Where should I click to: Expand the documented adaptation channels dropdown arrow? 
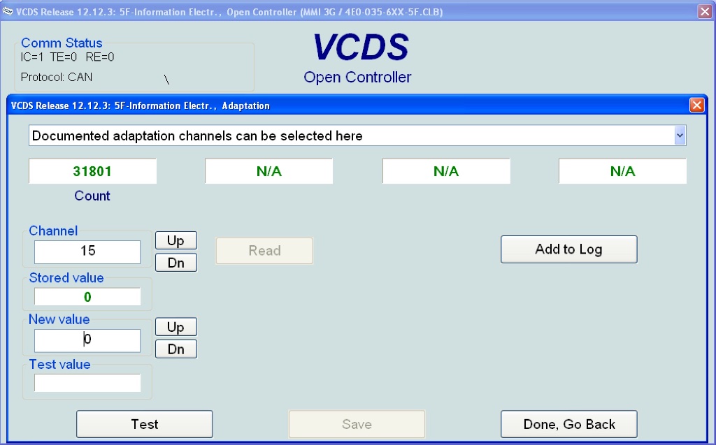(x=680, y=136)
